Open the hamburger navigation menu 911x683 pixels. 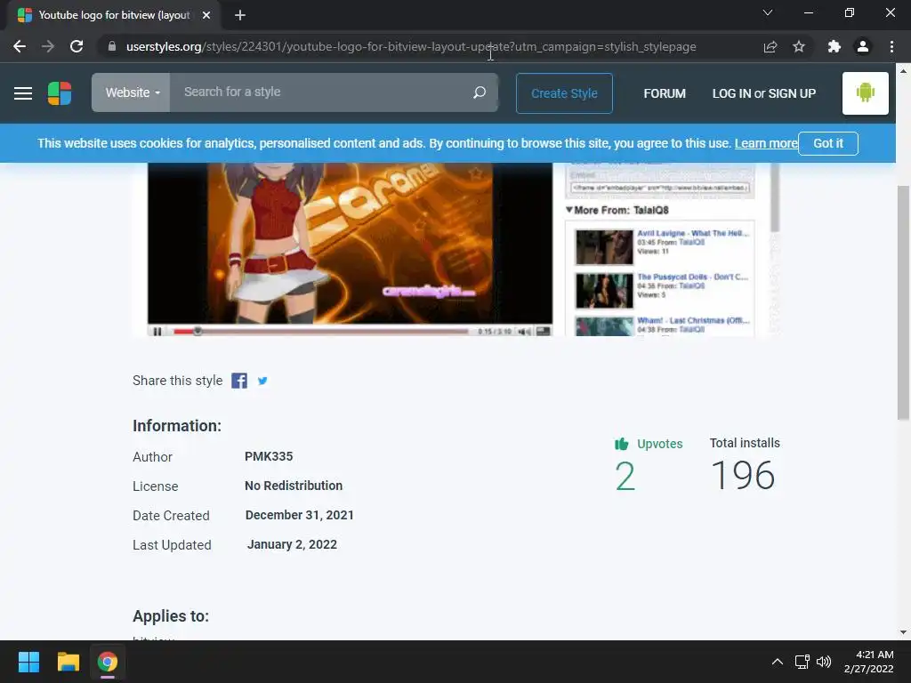point(22,92)
